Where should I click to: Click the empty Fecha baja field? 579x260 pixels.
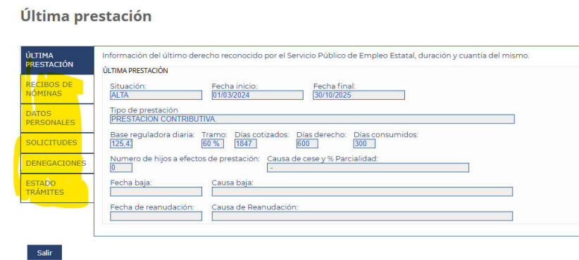tap(156, 192)
